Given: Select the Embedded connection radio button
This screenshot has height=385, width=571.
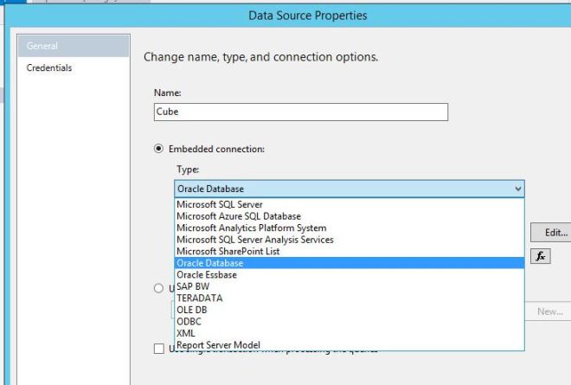Looking at the screenshot, I should (159, 149).
